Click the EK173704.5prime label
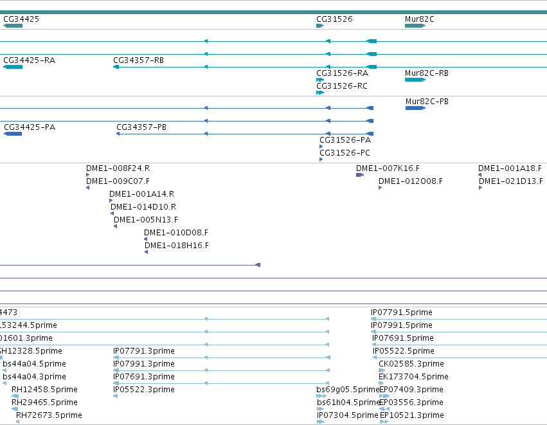 coord(413,377)
